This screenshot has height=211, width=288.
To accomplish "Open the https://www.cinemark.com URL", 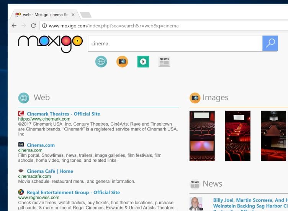I will click(44, 119).
